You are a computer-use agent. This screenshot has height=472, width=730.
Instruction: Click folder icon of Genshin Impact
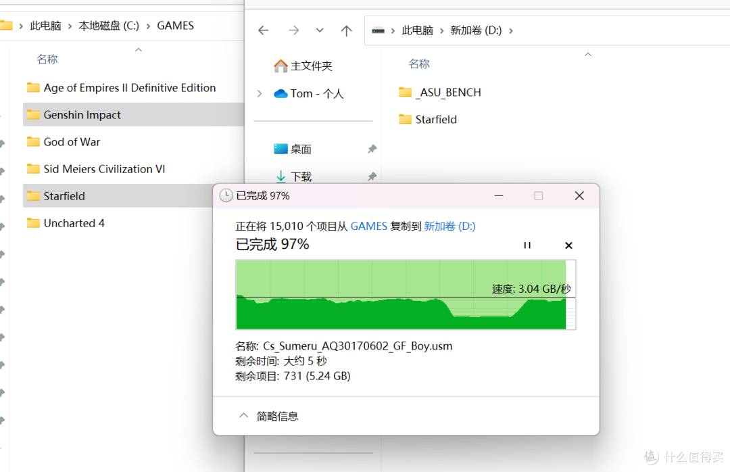(x=33, y=115)
